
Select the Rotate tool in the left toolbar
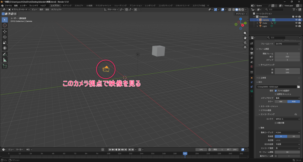5,37
